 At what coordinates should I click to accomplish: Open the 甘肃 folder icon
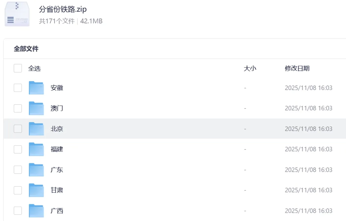coord(37,190)
